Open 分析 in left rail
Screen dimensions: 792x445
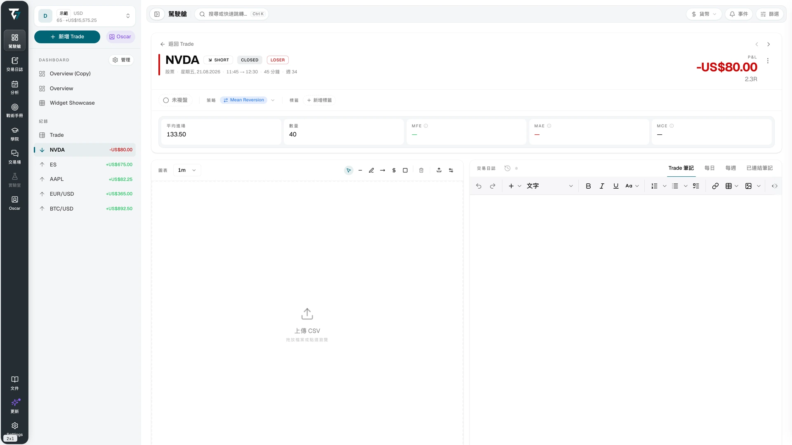14,87
